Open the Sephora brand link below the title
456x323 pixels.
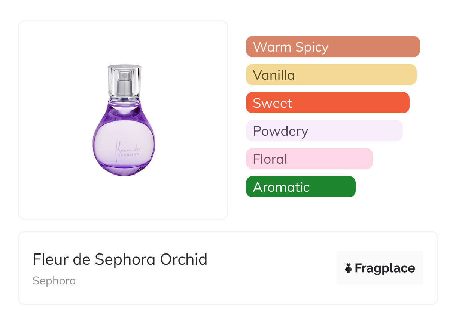click(54, 281)
